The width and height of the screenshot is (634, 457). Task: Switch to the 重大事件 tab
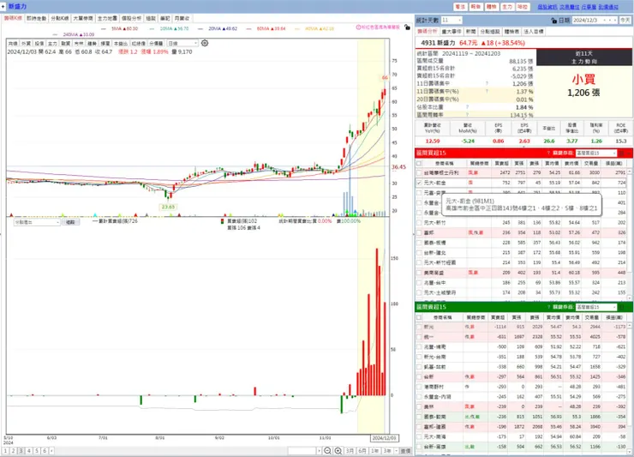[x=452, y=32]
